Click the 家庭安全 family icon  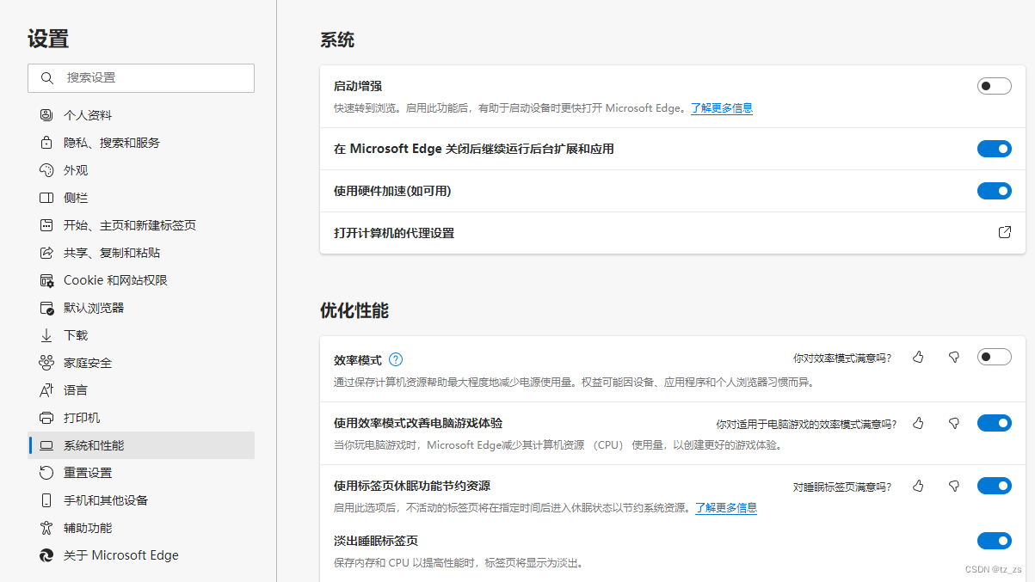coord(46,363)
